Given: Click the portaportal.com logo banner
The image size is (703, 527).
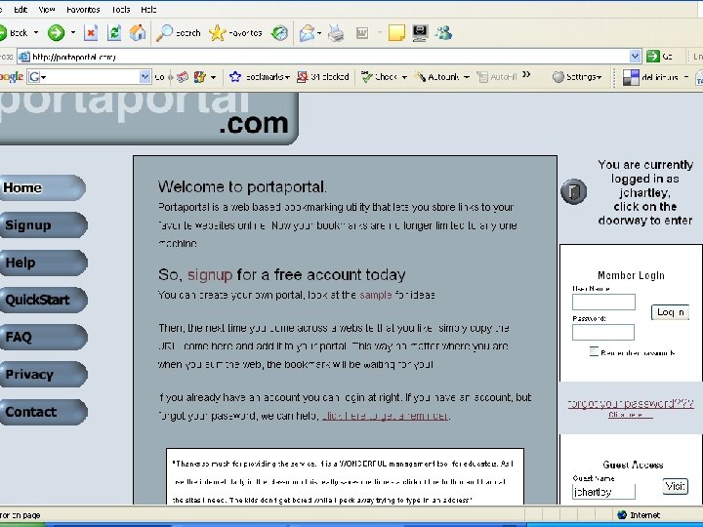Looking at the screenshot, I should click(148, 118).
